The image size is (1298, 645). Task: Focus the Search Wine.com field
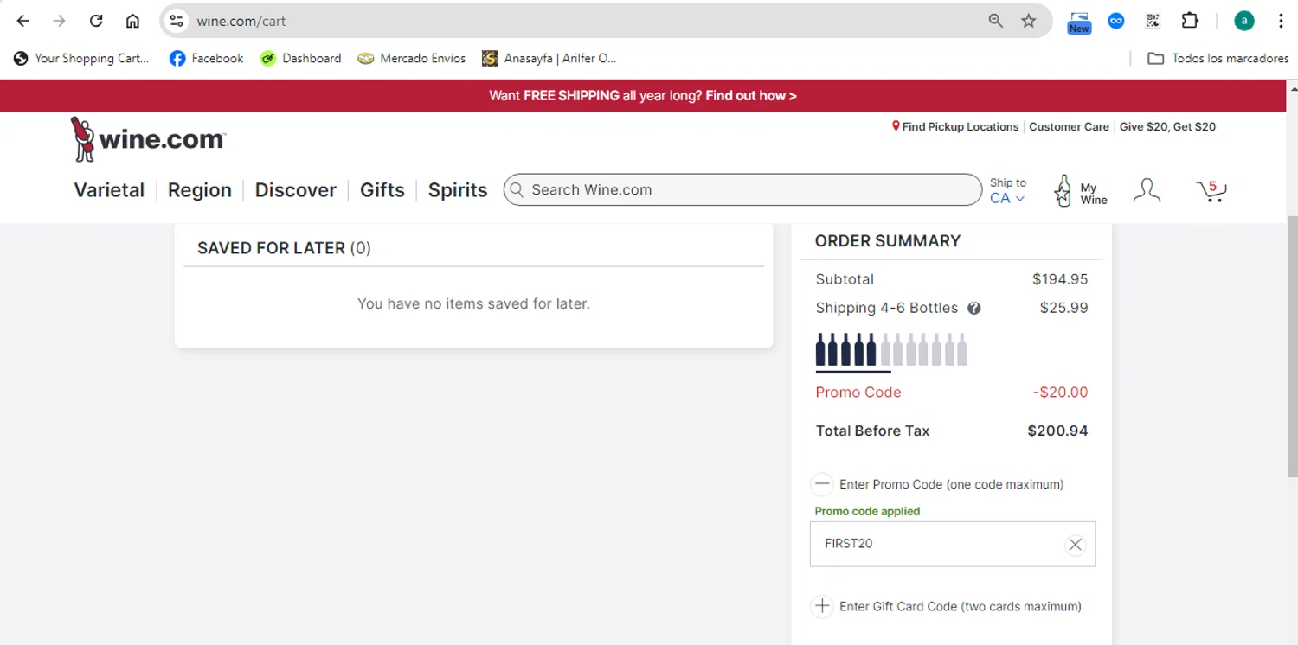(x=742, y=189)
